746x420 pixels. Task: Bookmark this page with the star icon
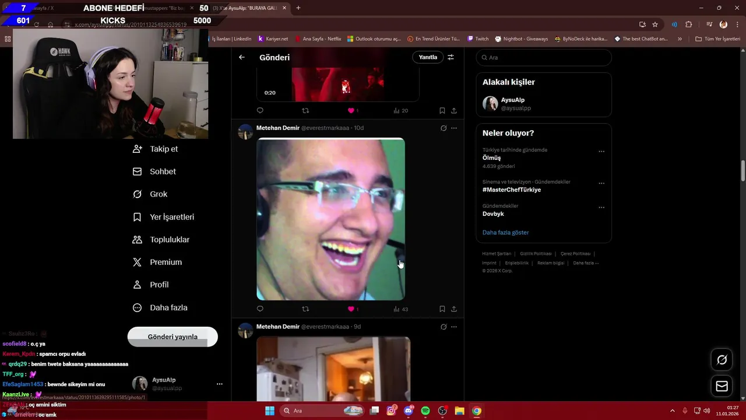click(x=655, y=24)
